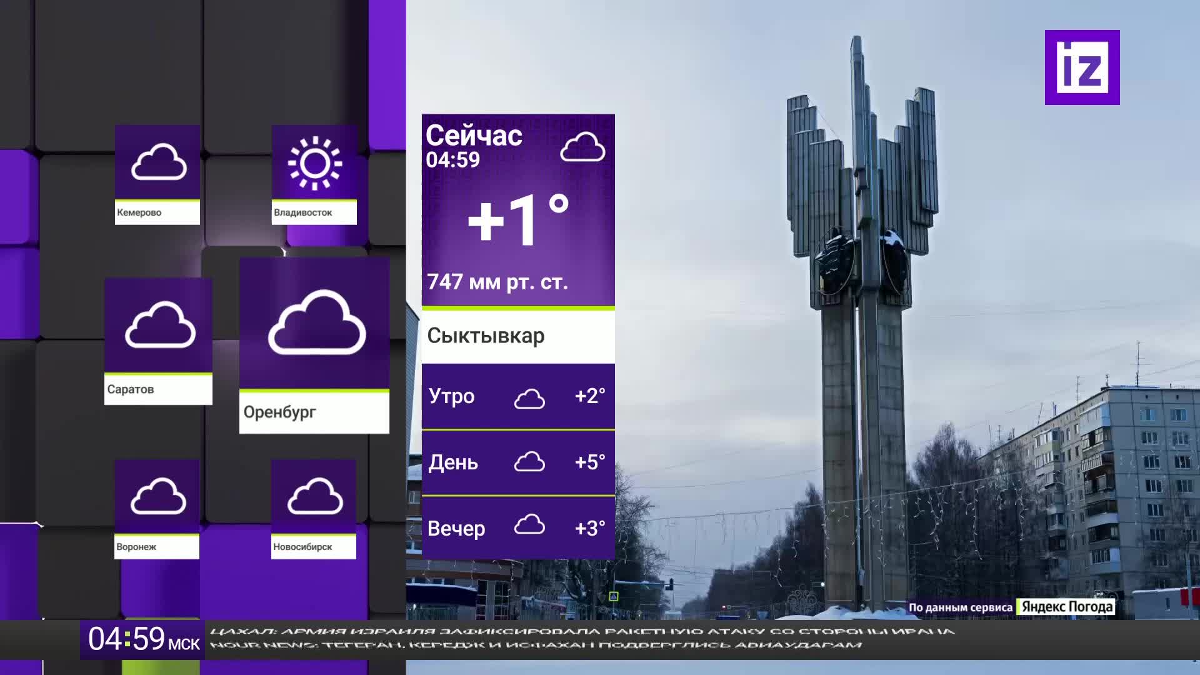Click the Saratov cloud icon
Screen dimensions: 1200x675
point(160,325)
